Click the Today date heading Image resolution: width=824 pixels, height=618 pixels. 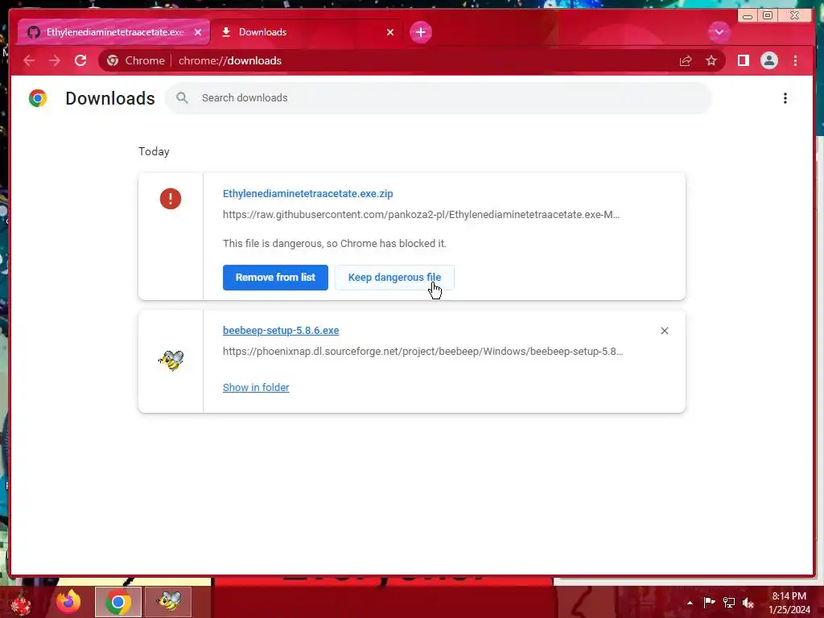(154, 151)
